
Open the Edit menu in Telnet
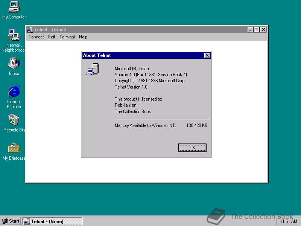(x=52, y=37)
